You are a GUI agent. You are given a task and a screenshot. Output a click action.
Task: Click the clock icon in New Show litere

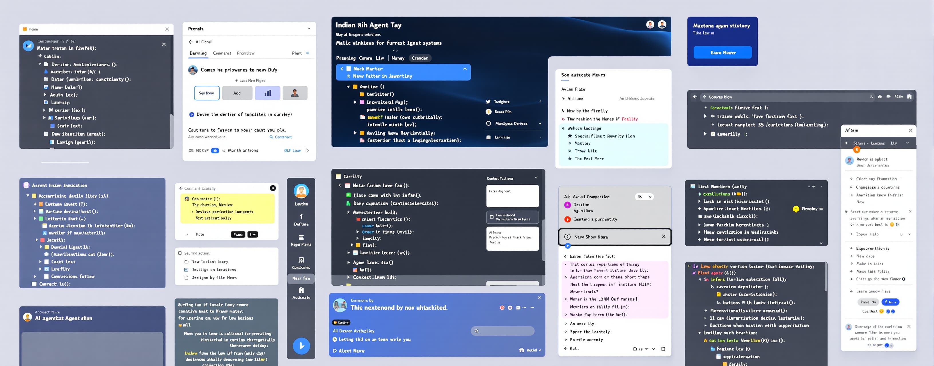coord(567,237)
